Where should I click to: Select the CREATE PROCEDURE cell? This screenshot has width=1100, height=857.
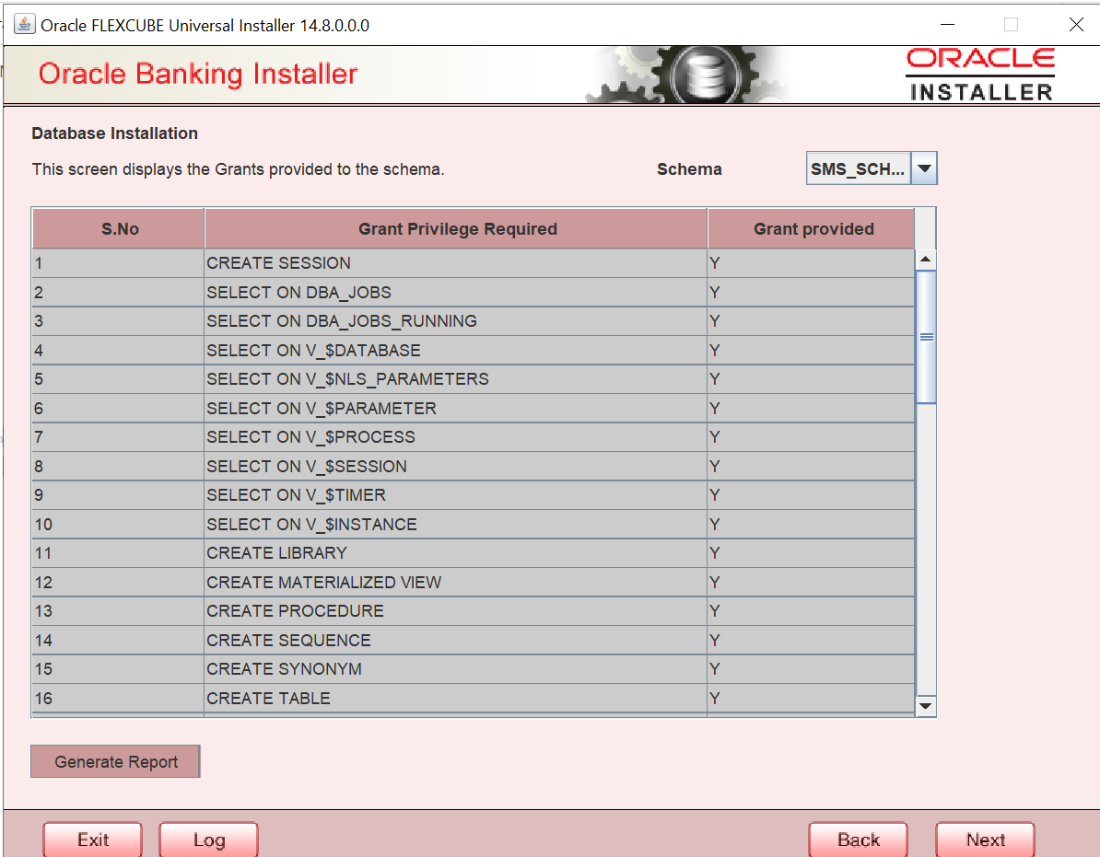point(456,611)
